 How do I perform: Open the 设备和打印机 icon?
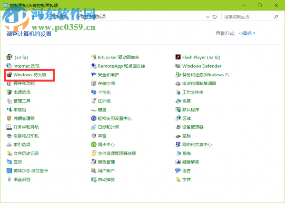click(x=9, y=136)
